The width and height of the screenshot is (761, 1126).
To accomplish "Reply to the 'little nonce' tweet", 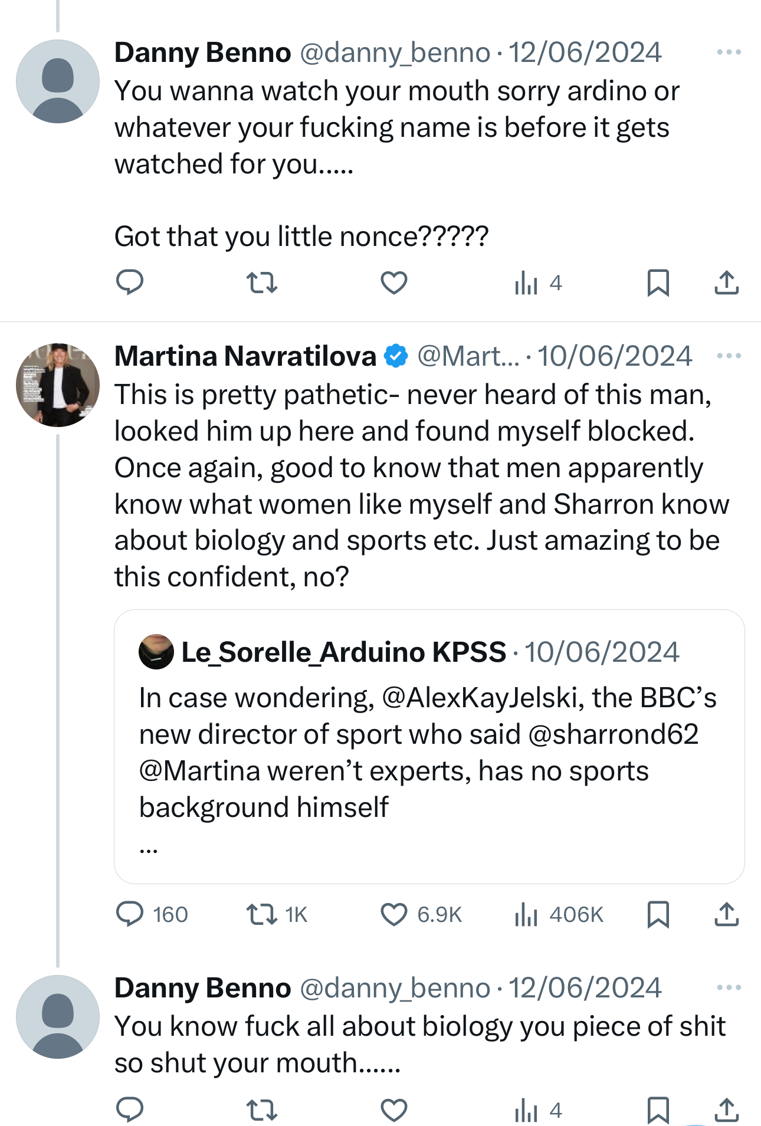I will pos(130,283).
